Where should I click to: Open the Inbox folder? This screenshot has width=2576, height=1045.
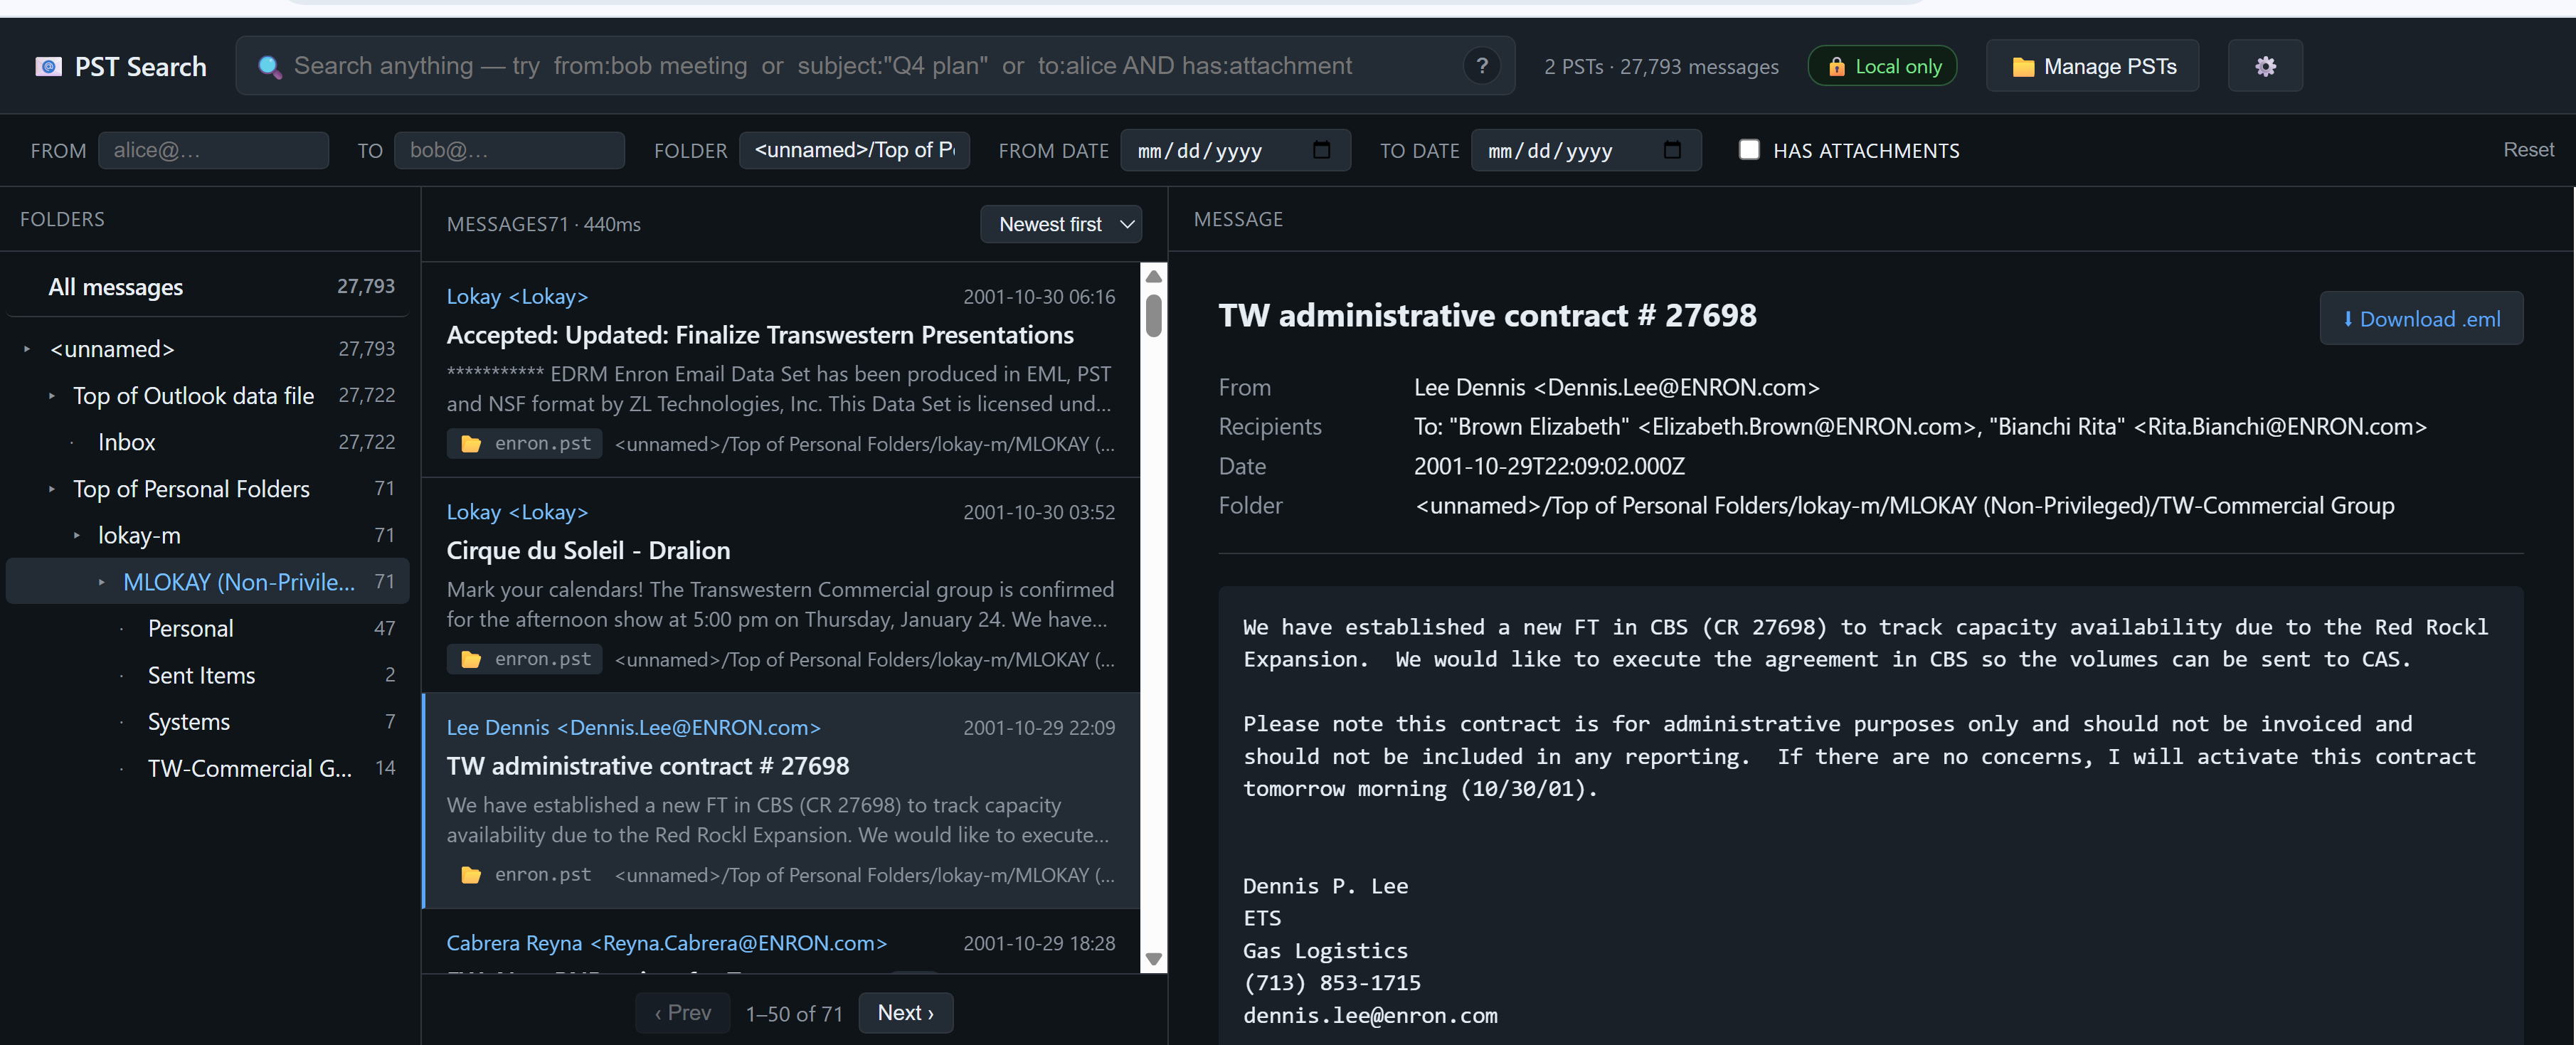pyautogui.click(x=208, y=442)
